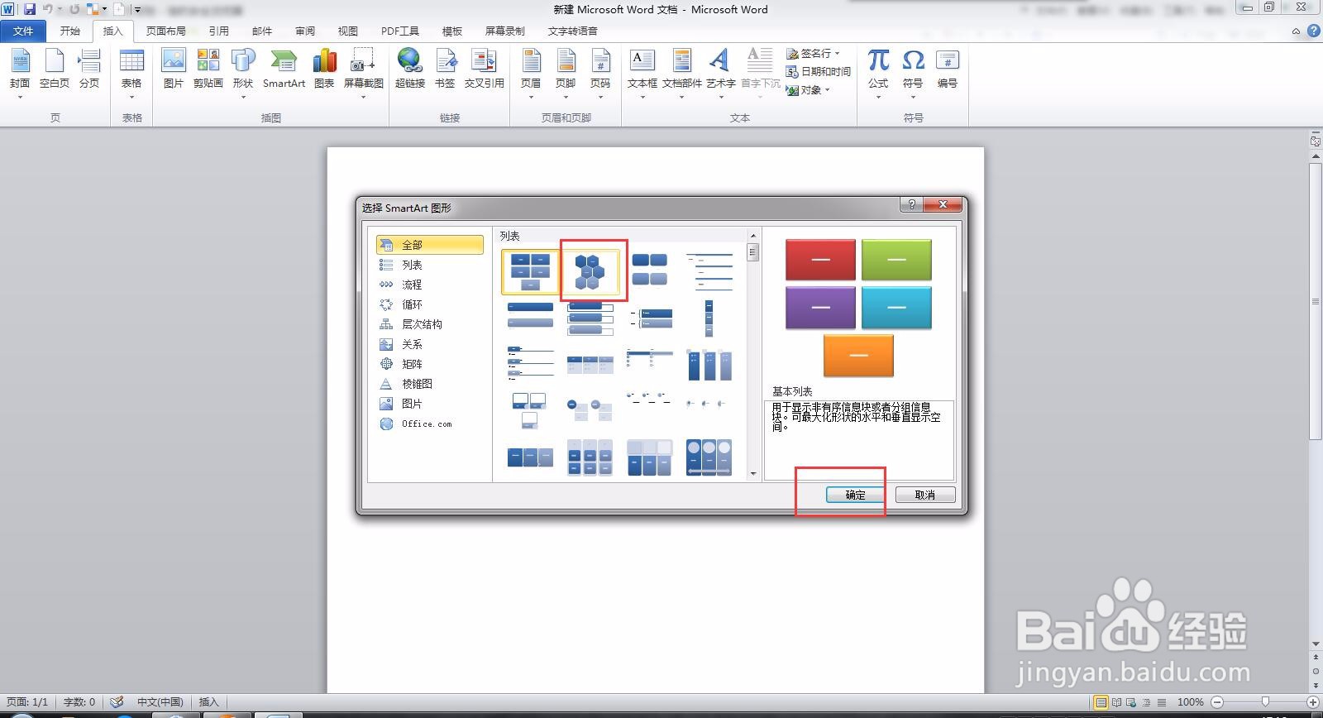Viewport: 1323px width, 718px height.
Task: Open the 文件 file menu
Action: tap(23, 31)
